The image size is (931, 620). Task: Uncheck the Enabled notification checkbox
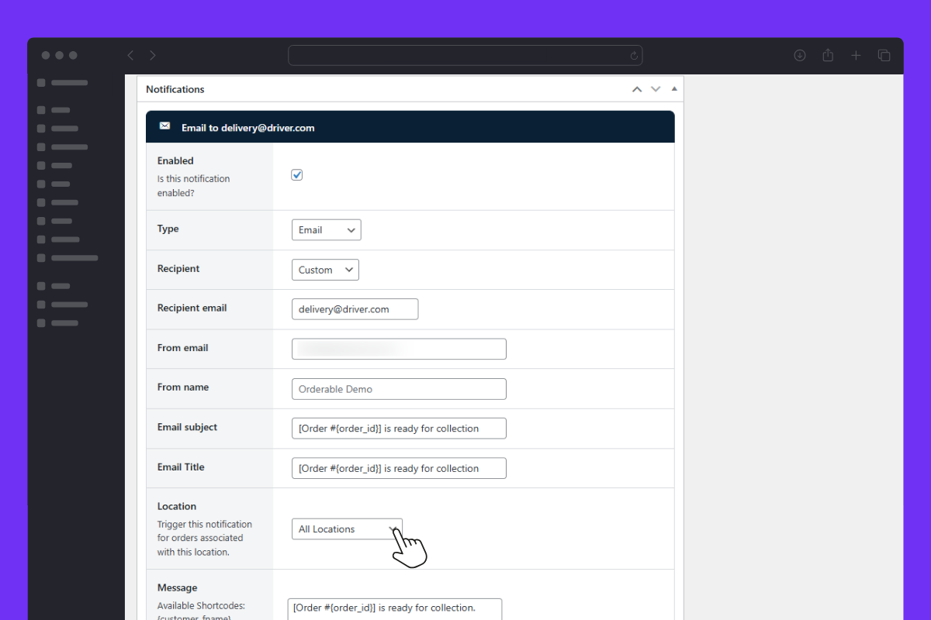point(296,174)
